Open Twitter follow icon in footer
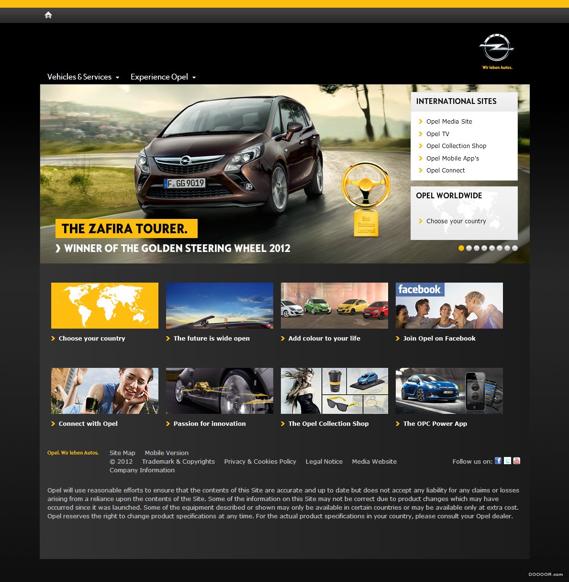 pyautogui.click(x=507, y=461)
